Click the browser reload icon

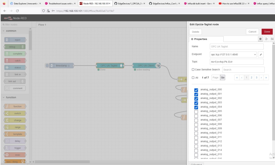[x=18, y=11]
